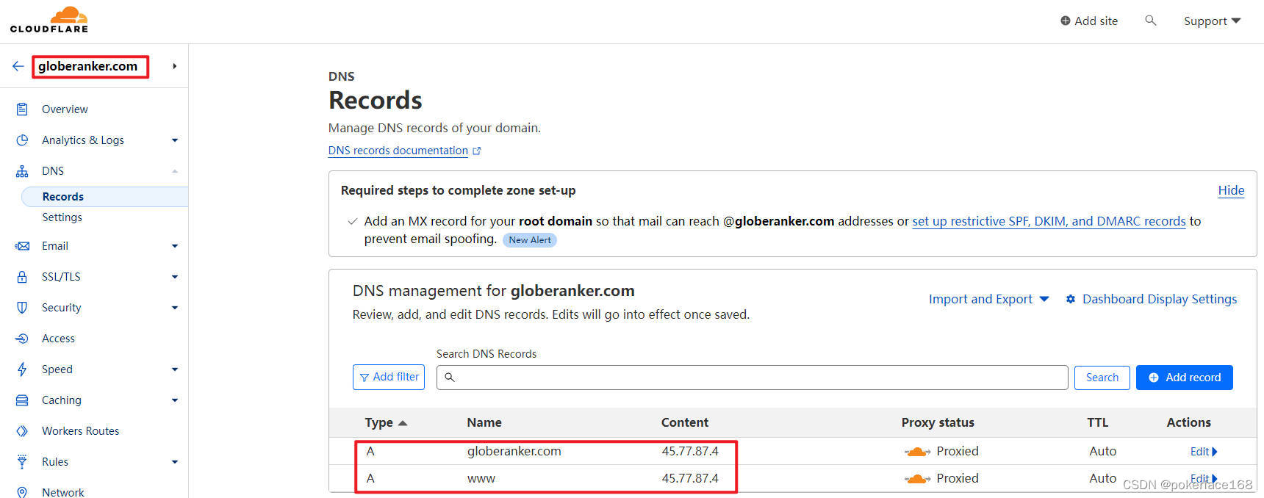
Task: Sort records by Type column
Action: (386, 422)
